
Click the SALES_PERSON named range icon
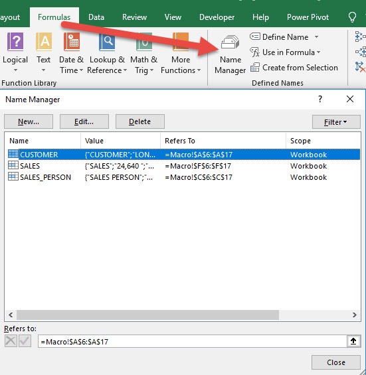click(x=13, y=177)
